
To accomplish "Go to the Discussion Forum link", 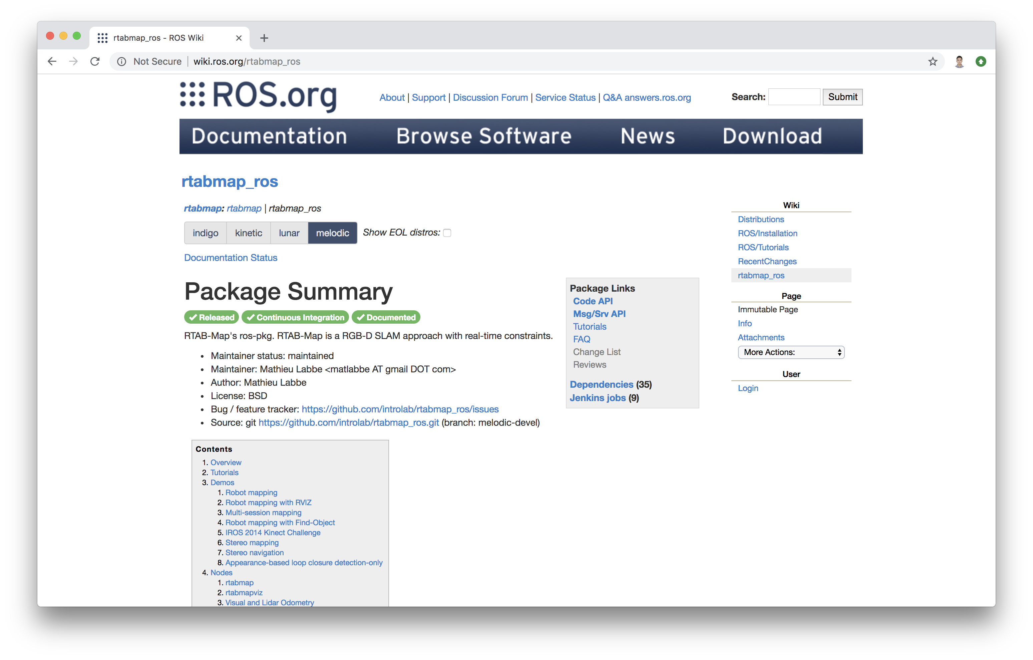I will [x=490, y=97].
